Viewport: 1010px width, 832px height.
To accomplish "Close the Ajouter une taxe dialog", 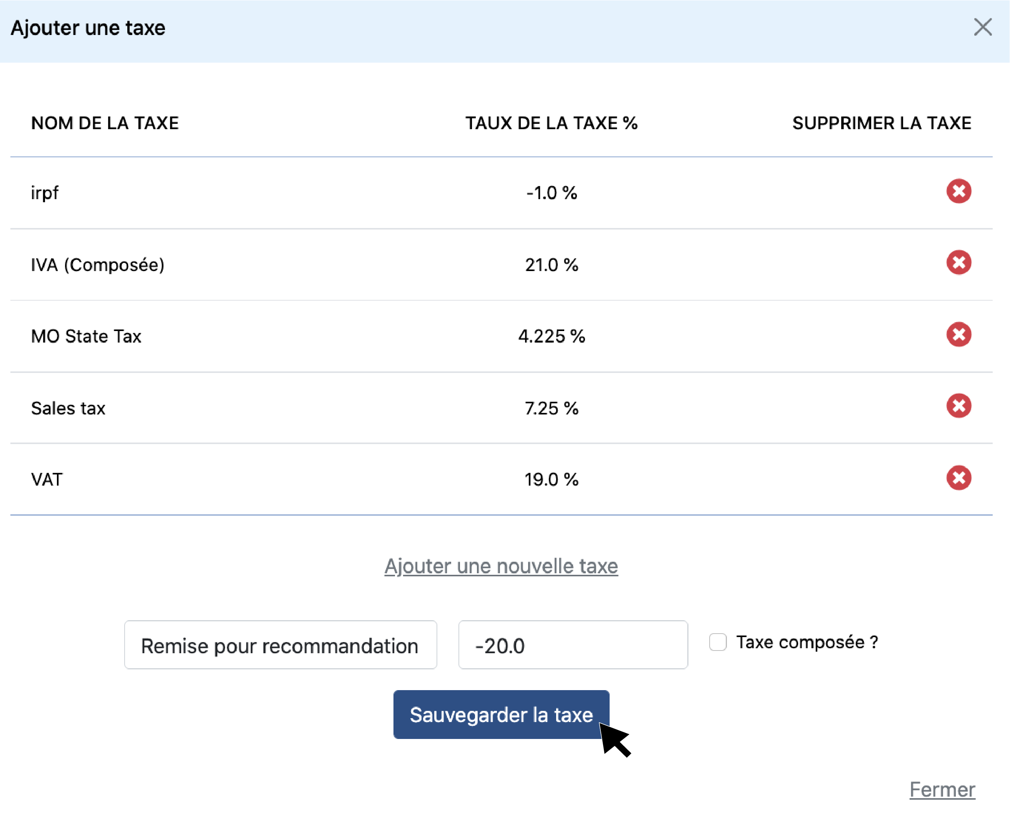I will coord(983,27).
